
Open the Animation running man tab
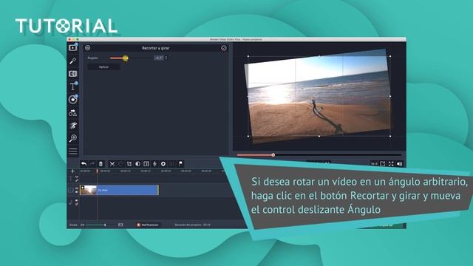(73, 126)
